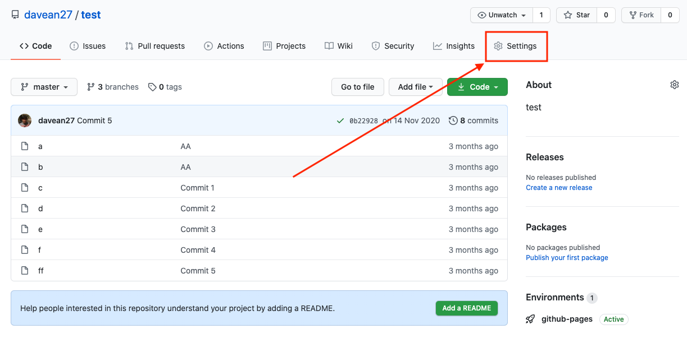Open the Pull requests tab
The image size is (687, 343).
[154, 46]
